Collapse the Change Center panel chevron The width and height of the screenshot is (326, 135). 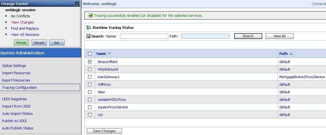[x=77, y=4]
